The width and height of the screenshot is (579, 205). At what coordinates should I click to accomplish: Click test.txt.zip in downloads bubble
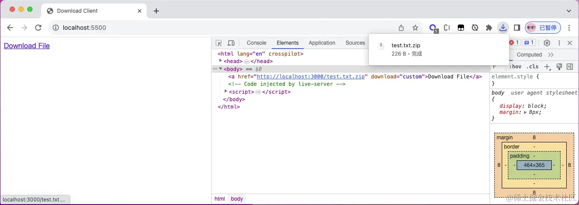coord(406,45)
